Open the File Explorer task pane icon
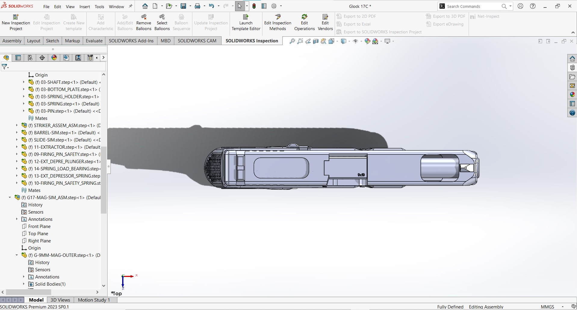 coord(572,77)
